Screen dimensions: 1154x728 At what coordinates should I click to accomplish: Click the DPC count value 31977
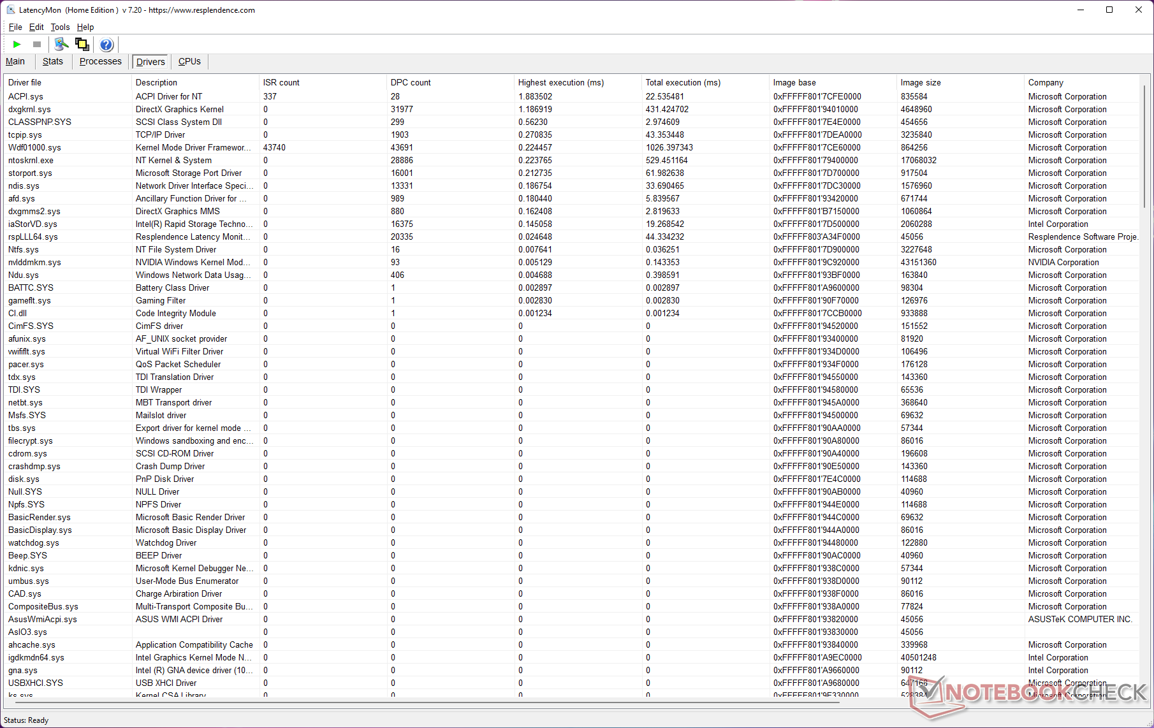pyautogui.click(x=402, y=109)
